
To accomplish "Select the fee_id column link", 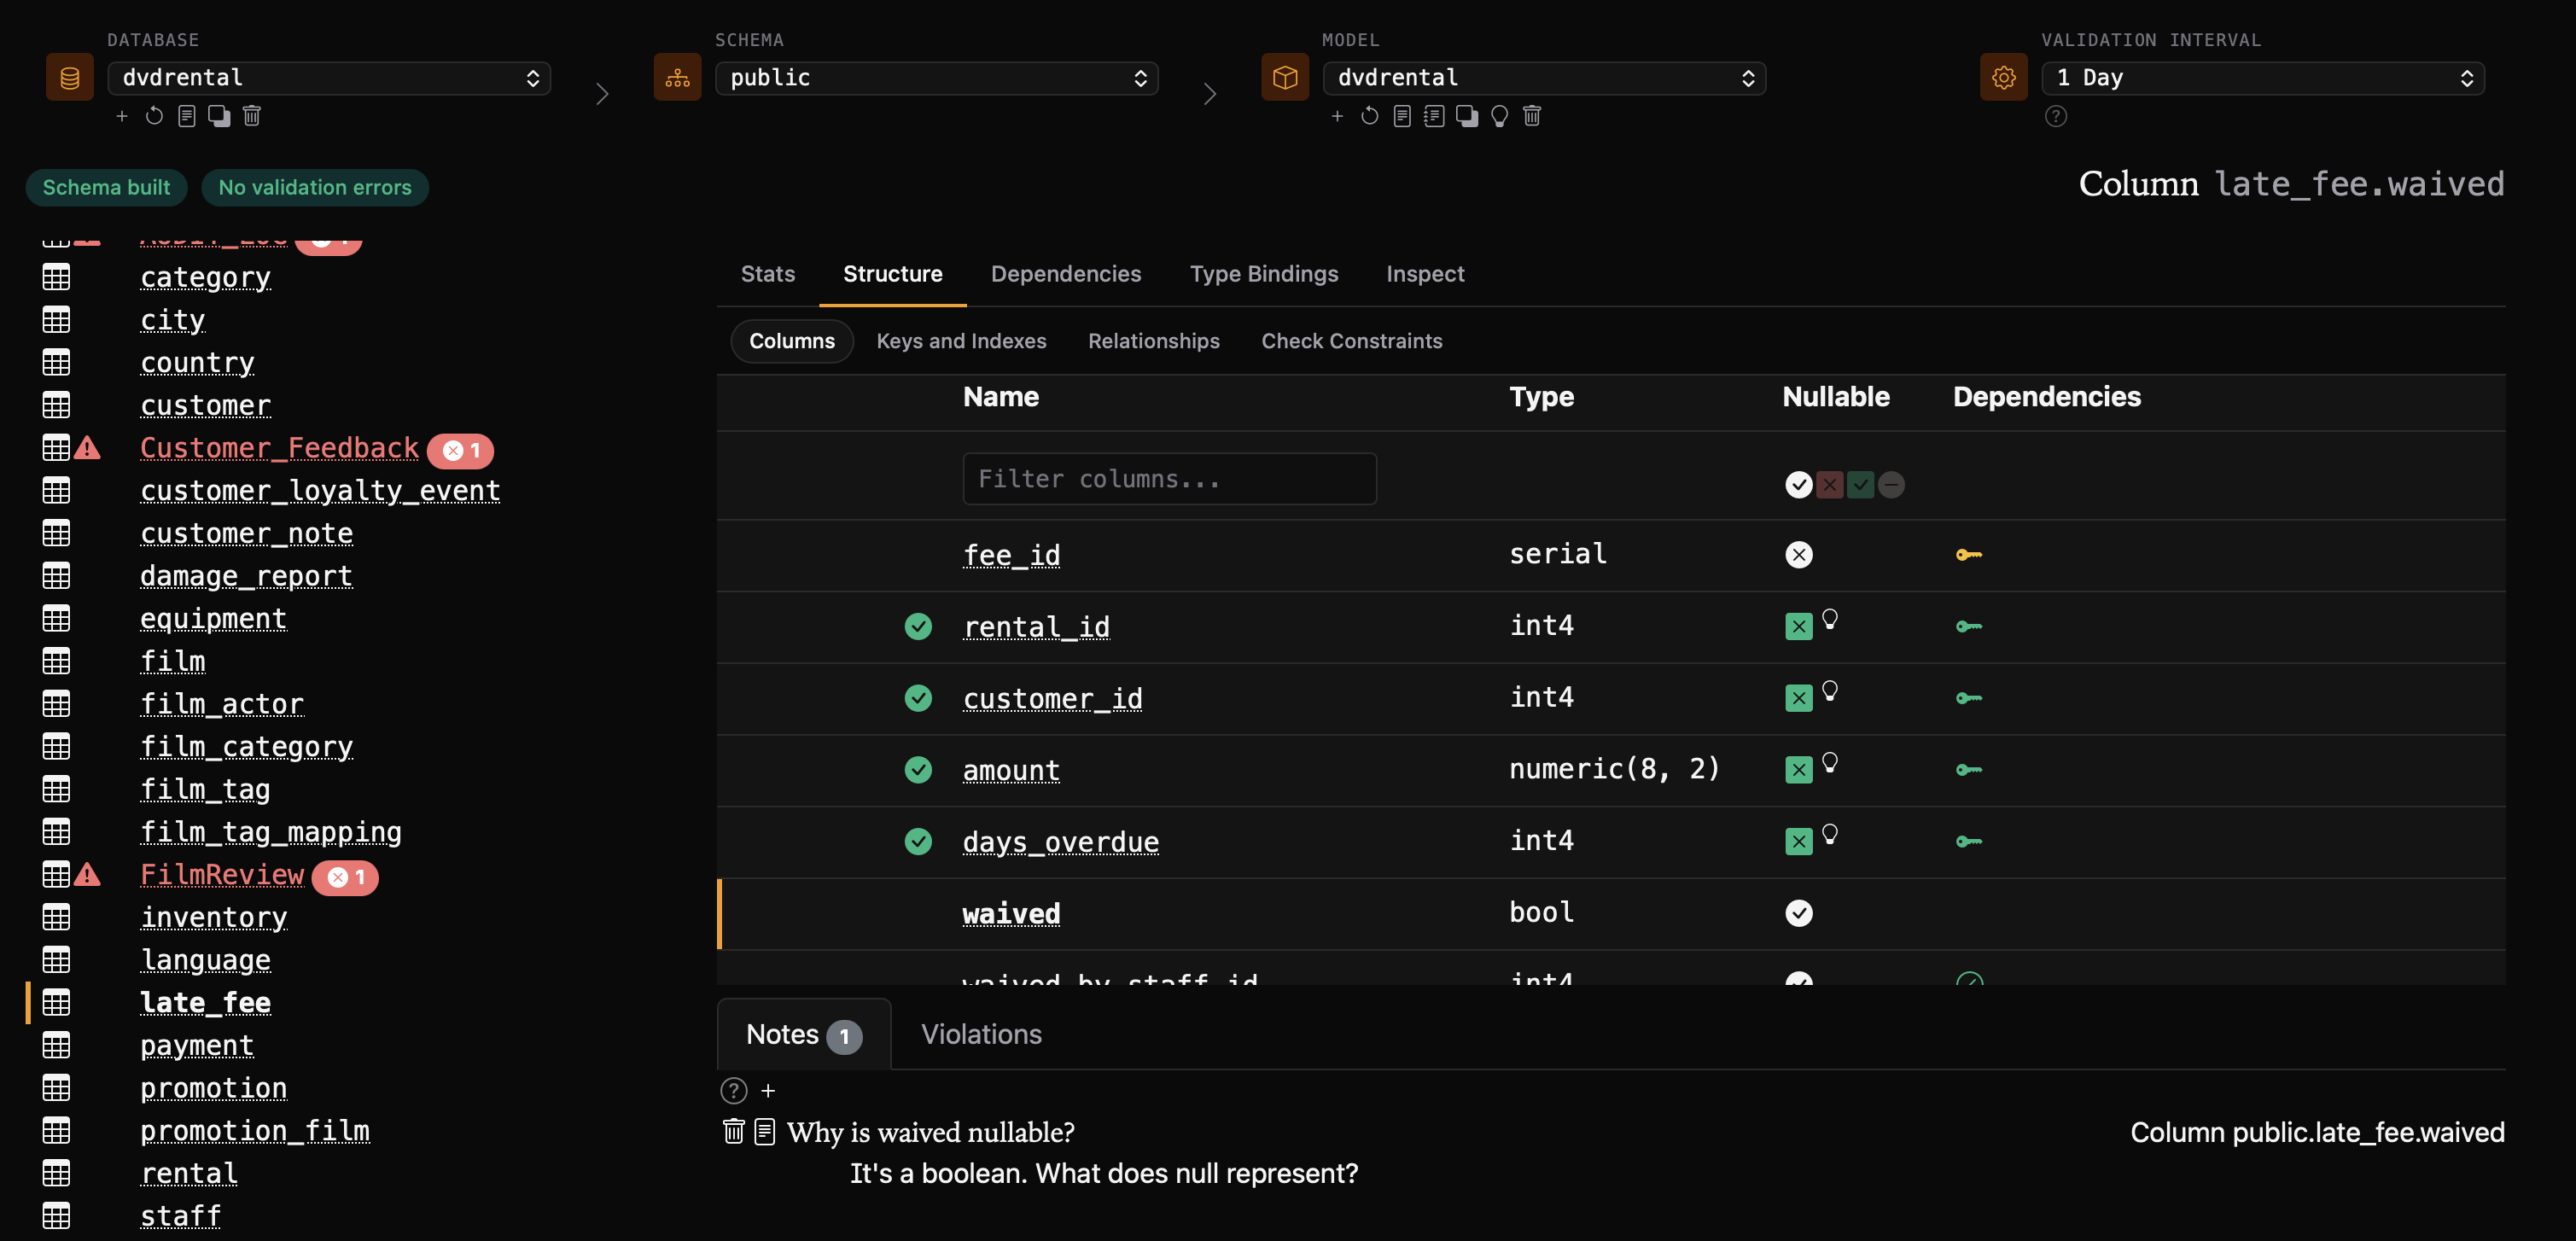I will [1011, 555].
